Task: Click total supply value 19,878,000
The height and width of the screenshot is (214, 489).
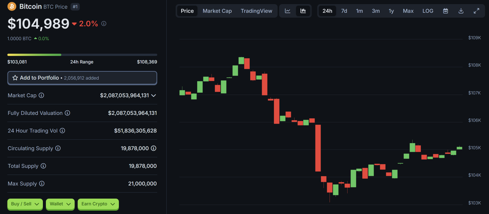Action: [143, 166]
